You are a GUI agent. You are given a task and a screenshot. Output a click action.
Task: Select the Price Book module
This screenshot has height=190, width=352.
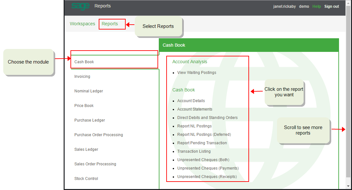(x=84, y=105)
